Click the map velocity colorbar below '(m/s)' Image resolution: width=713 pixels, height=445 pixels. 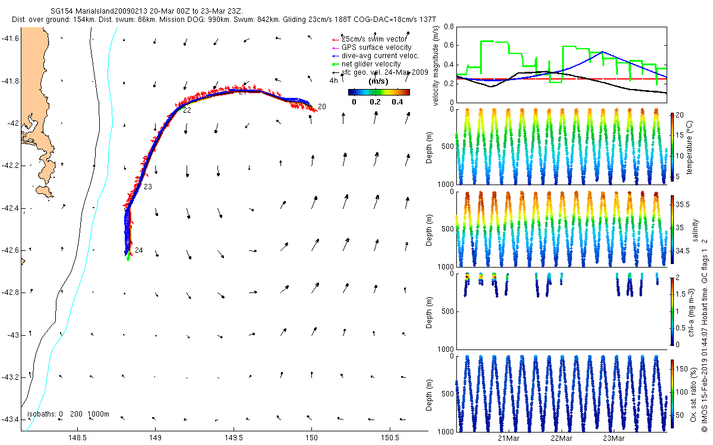pyautogui.click(x=378, y=92)
